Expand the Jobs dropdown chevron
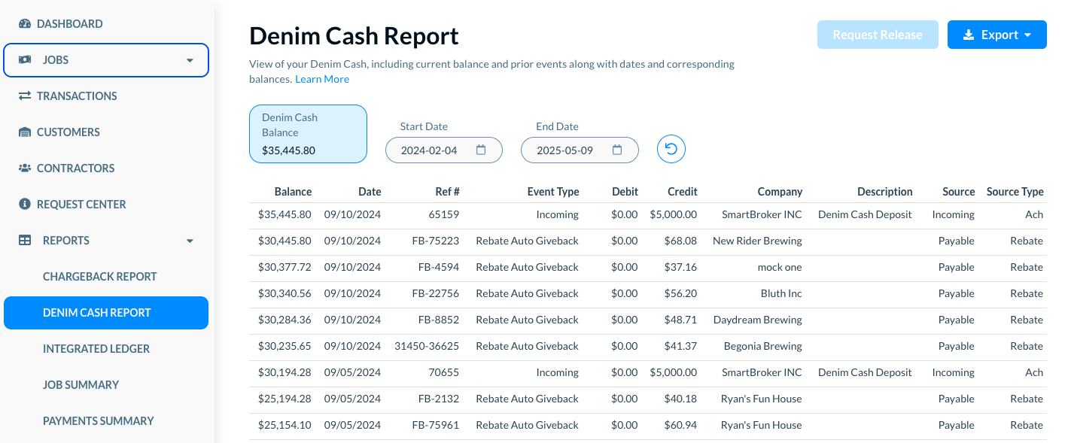 (x=190, y=60)
